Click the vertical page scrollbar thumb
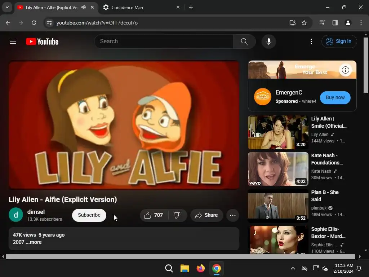This screenshot has height=277, width=369. 366,65
